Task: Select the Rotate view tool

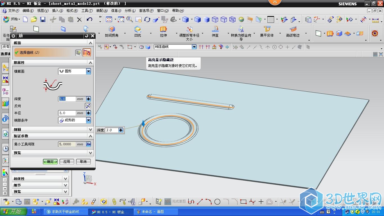Action: pyautogui.click(x=147, y=19)
